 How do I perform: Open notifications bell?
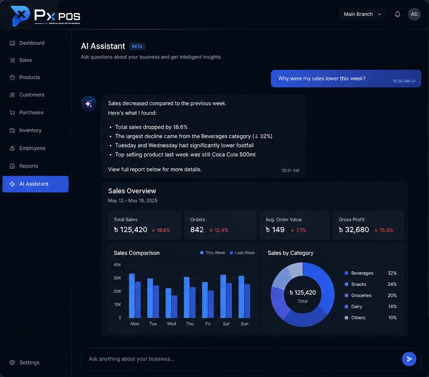tap(397, 14)
